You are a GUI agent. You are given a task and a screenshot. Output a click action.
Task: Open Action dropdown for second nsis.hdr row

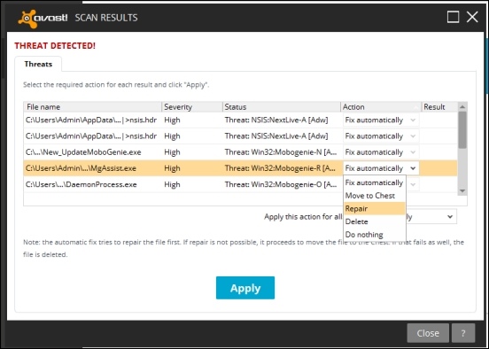381,136
